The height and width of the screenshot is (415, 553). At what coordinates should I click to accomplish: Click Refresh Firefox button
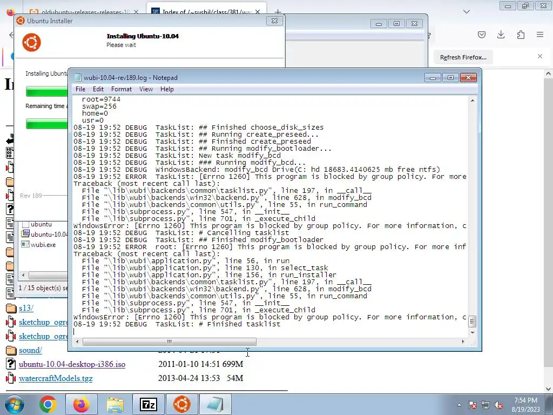coord(463,57)
